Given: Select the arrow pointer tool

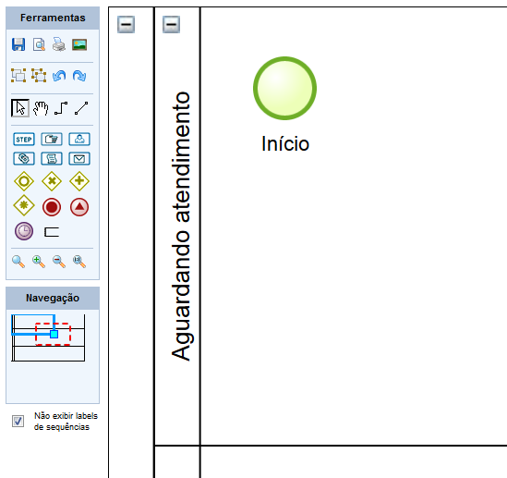Looking at the screenshot, I should pyautogui.click(x=20, y=108).
